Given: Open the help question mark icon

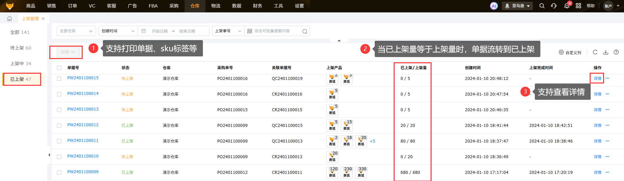Looking at the screenshot, I should coord(616,52).
